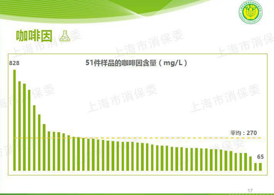Click the chart title 51件样品的咖啡因含量

coord(136,63)
